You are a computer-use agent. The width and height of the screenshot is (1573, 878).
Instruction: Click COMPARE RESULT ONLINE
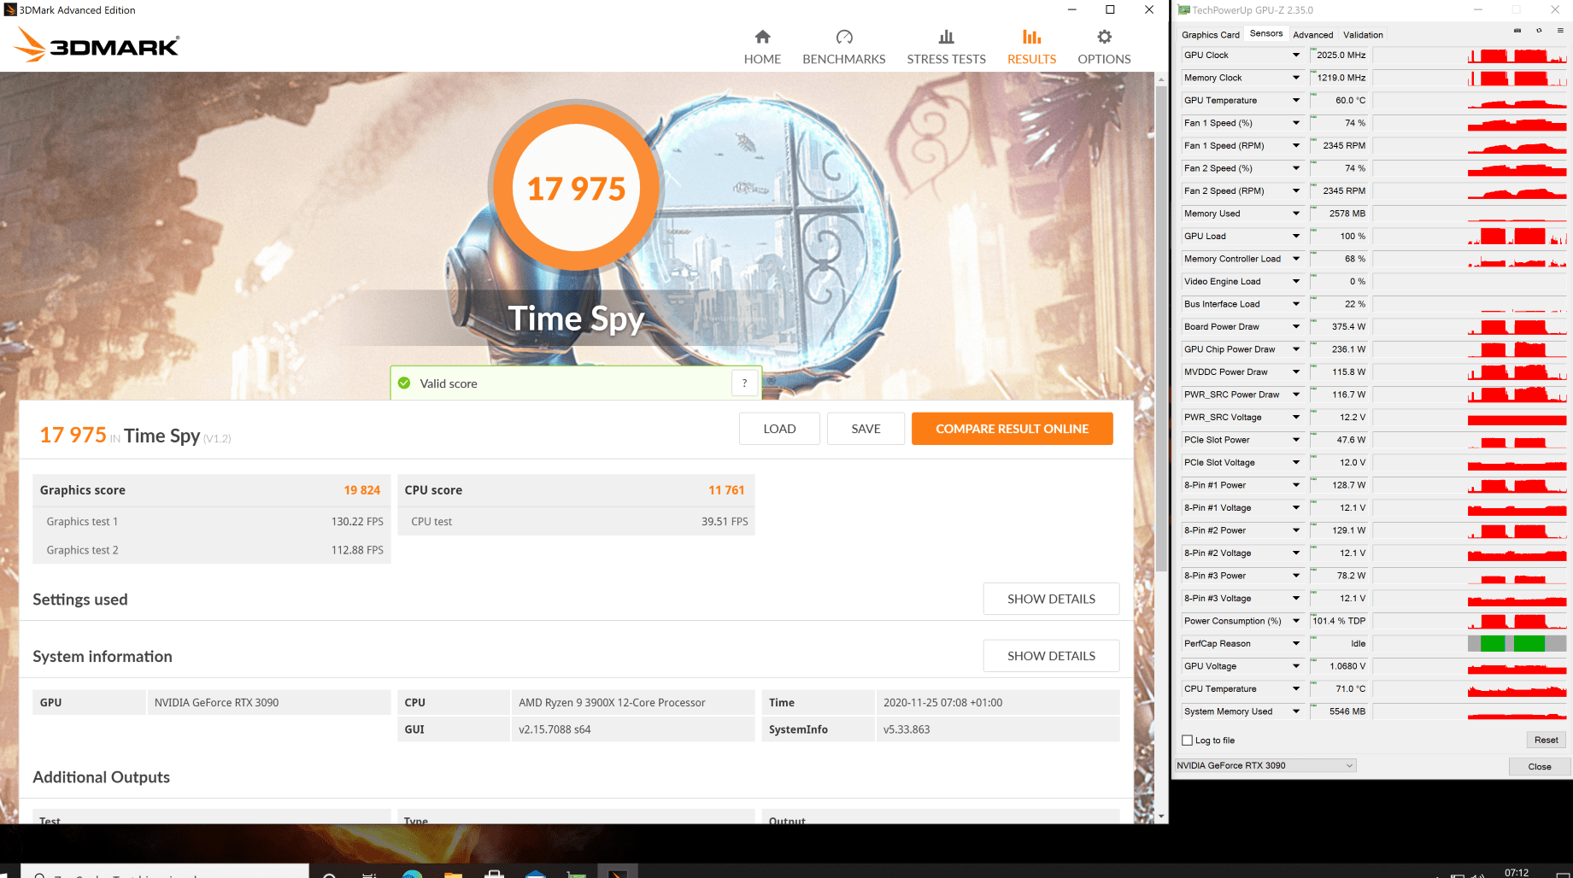tap(1012, 429)
